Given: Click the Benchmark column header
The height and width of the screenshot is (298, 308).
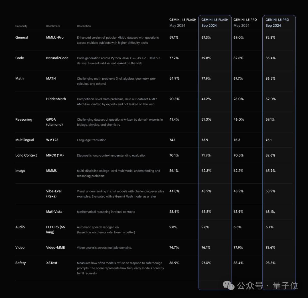Looking at the screenshot, I should [53, 26].
